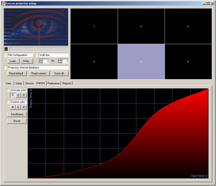Select projector cell 1 in wall grid

94,26
